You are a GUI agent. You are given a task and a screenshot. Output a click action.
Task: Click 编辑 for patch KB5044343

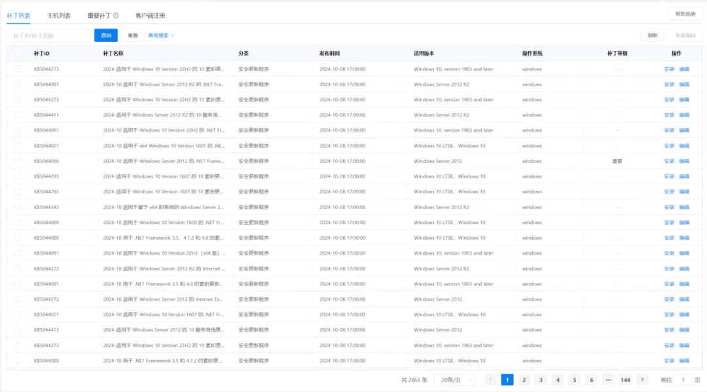684,207
